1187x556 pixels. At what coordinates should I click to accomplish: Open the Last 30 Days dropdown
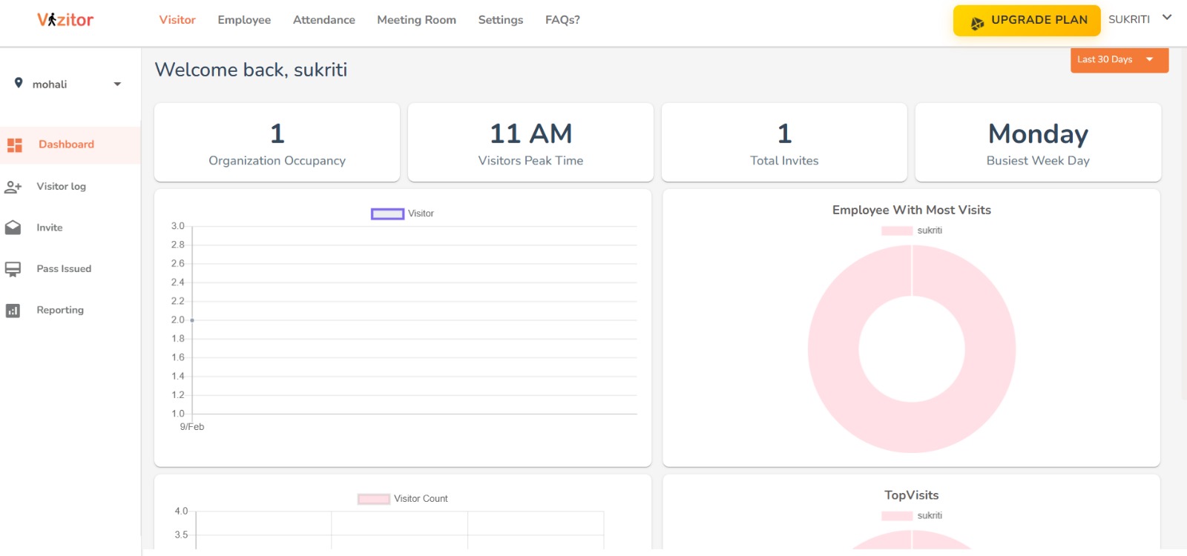tap(1119, 59)
